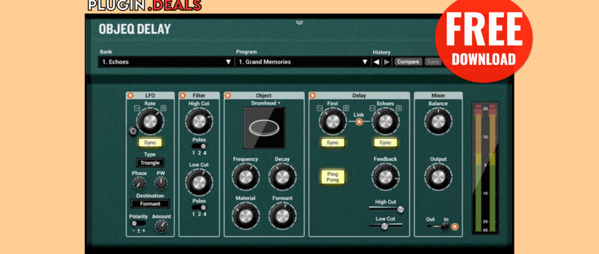Click the grid icon right of Delay Echoes

398,108
